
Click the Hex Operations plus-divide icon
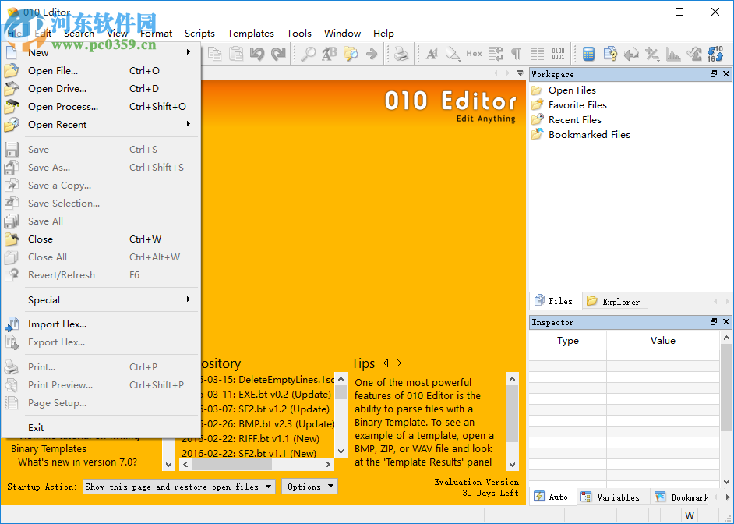(x=652, y=54)
